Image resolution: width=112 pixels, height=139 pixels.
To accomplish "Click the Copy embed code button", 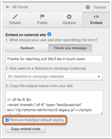I will tap(25, 129).
